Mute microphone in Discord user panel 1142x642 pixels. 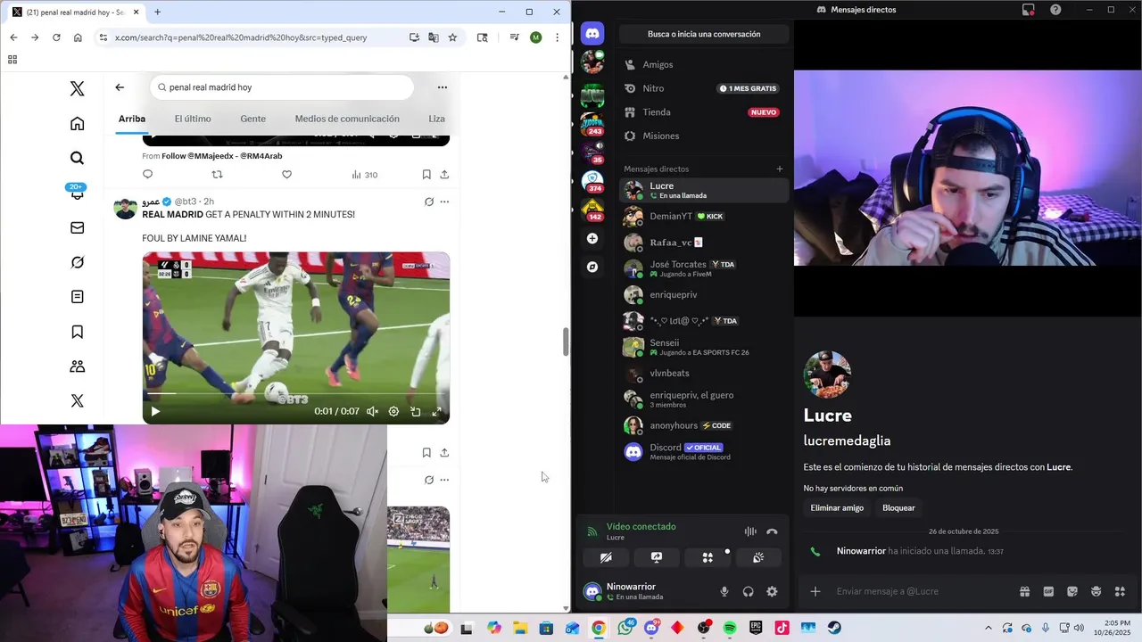click(x=724, y=591)
